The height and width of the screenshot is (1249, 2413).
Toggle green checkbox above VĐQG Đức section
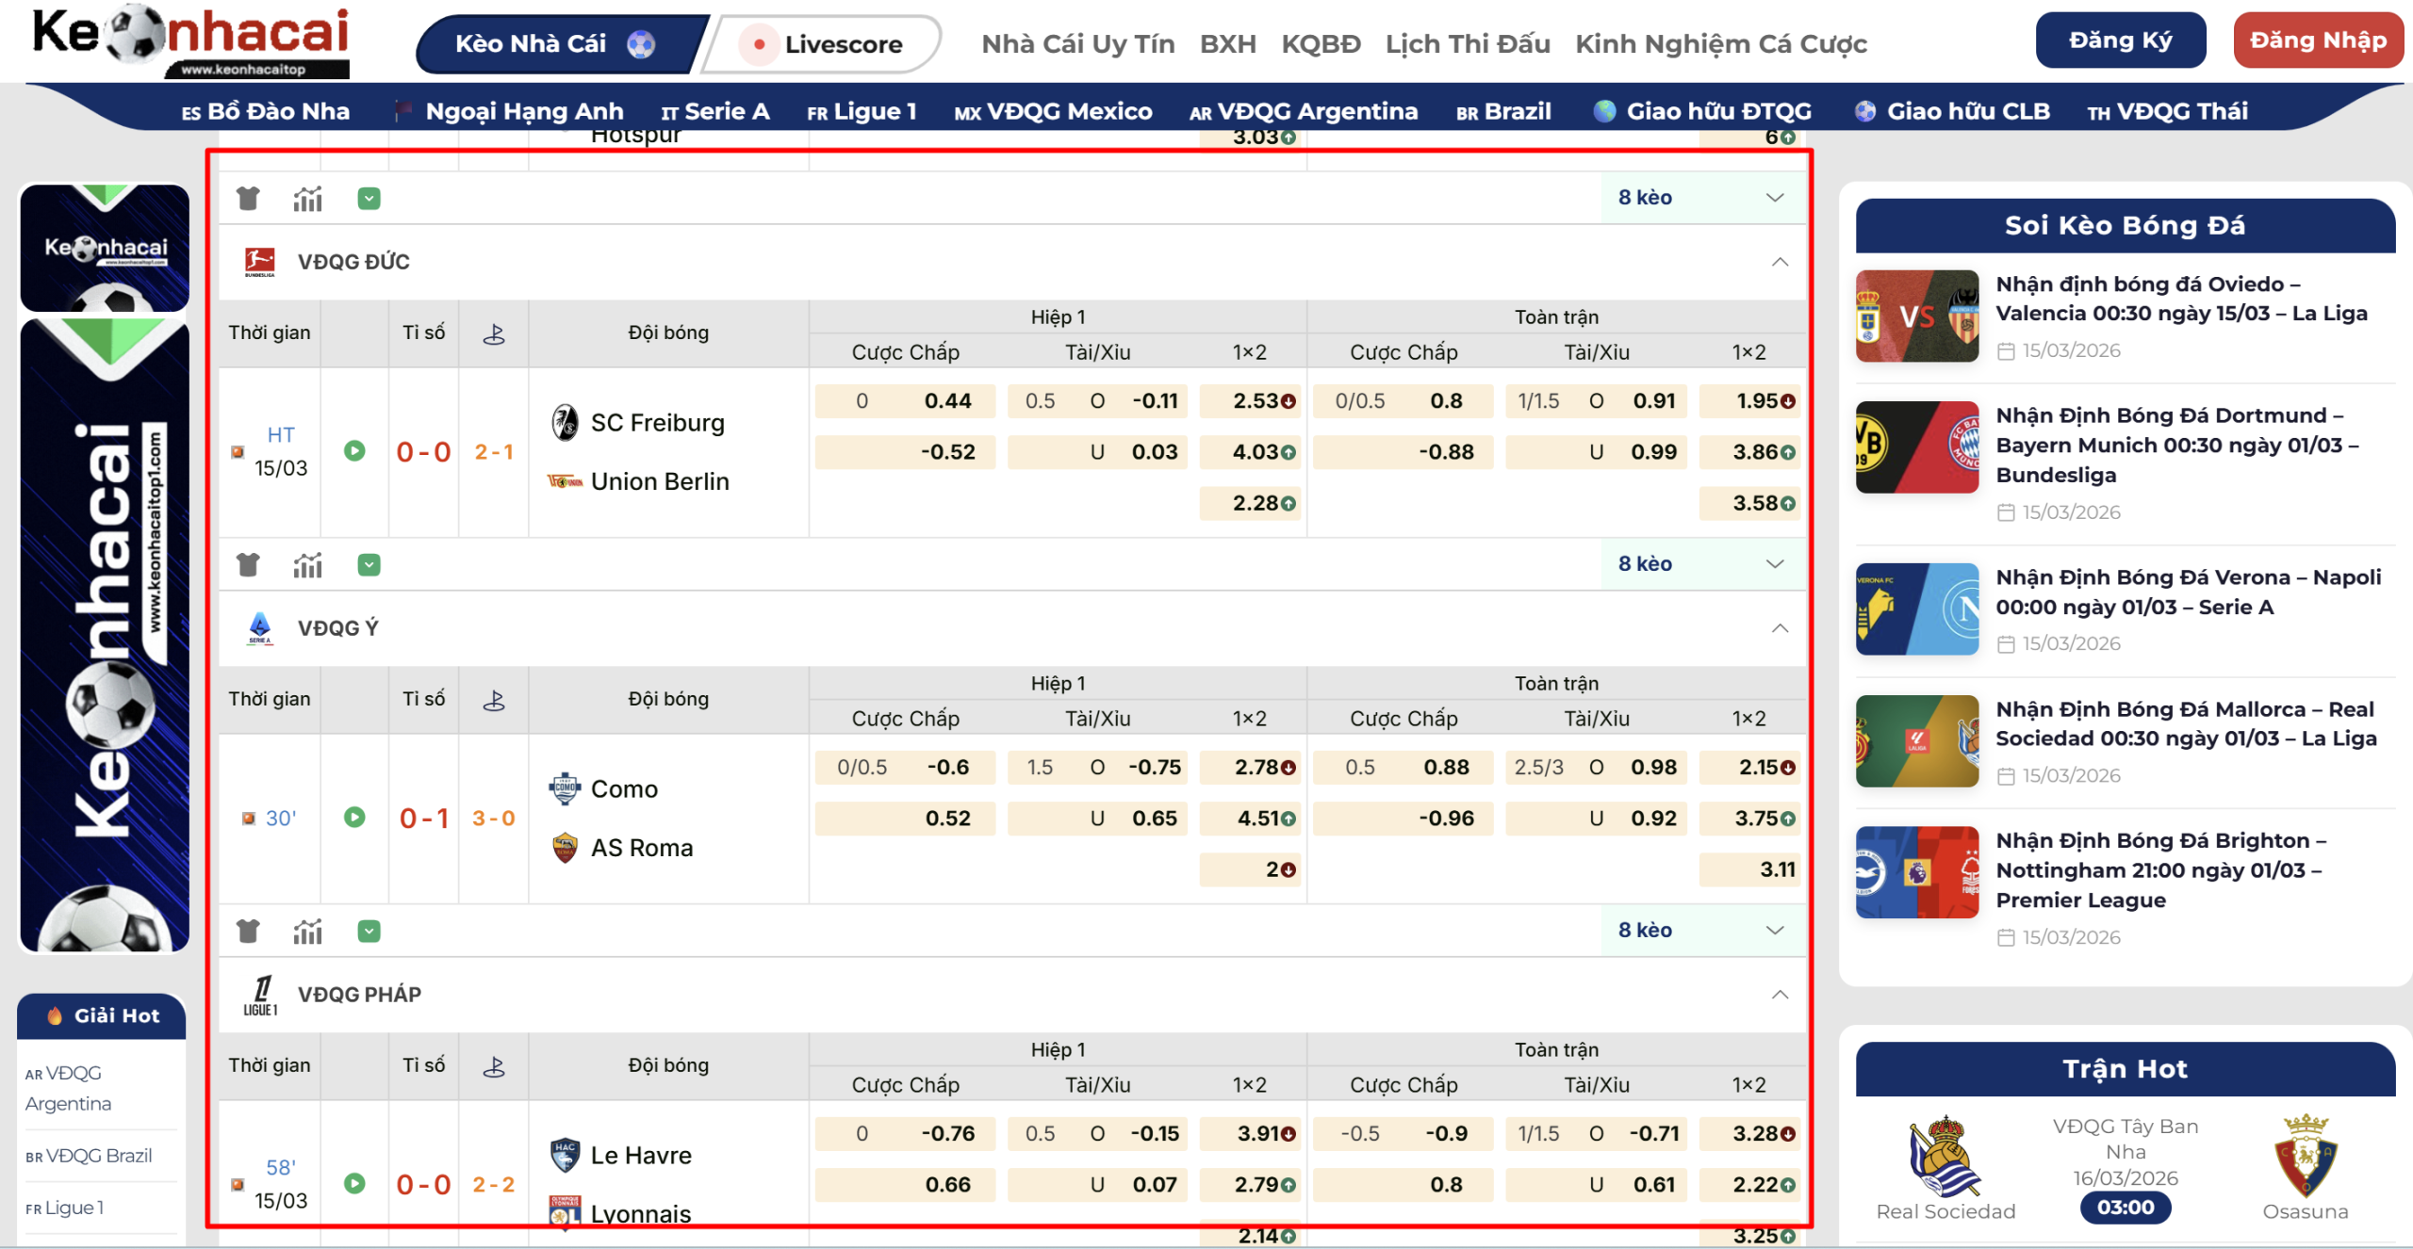pyautogui.click(x=369, y=198)
